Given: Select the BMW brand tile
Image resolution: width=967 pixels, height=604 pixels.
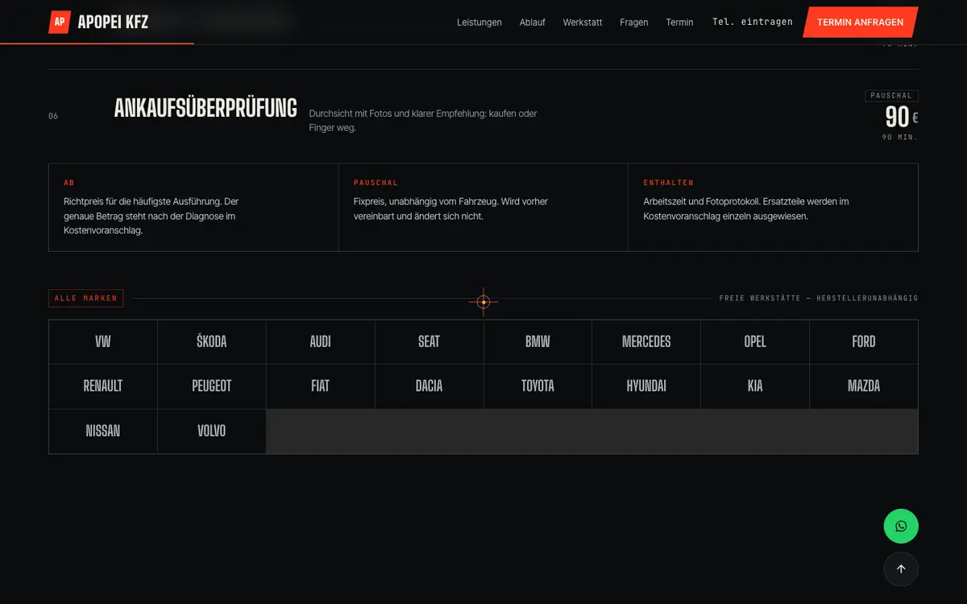Looking at the screenshot, I should [537, 342].
